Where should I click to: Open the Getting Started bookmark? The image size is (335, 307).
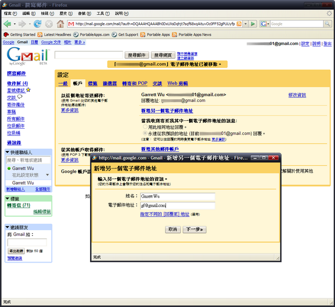coord(19,35)
